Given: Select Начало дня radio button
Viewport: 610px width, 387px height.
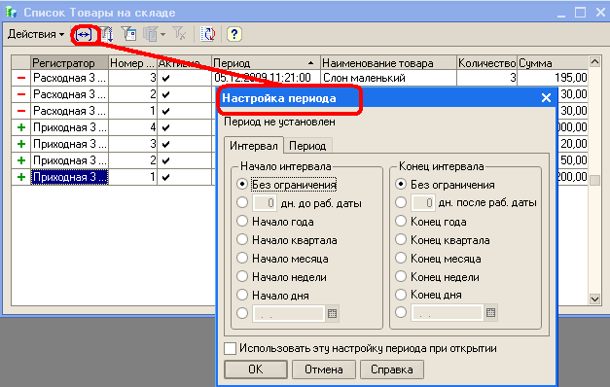Looking at the screenshot, I should pos(242,295).
